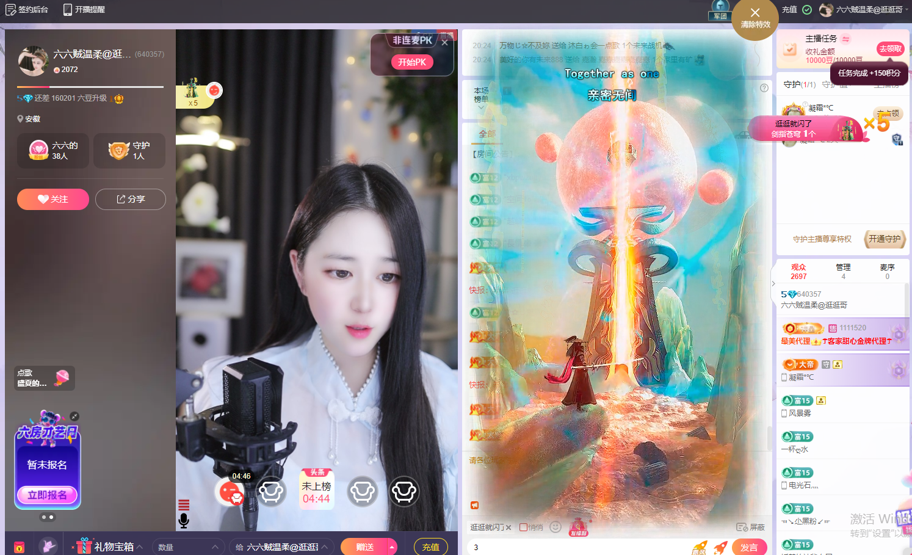Open the 主播任务 calendar check icon
The image size is (912, 555).
tap(790, 49)
